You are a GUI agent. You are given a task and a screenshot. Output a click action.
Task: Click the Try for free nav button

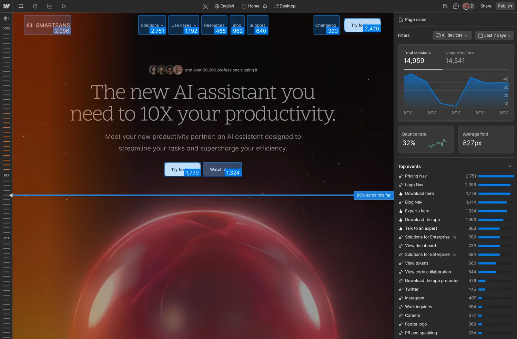tap(362, 25)
